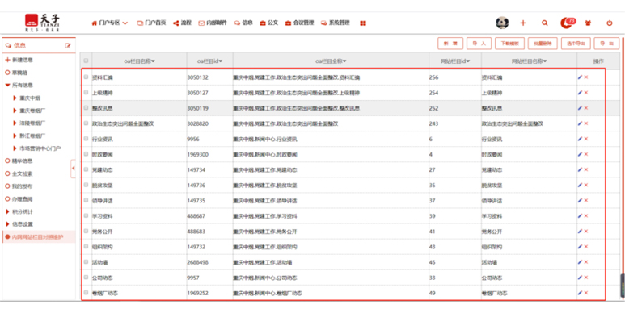
Task: Click the 批量删除 button
Action: tap(543, 44)
